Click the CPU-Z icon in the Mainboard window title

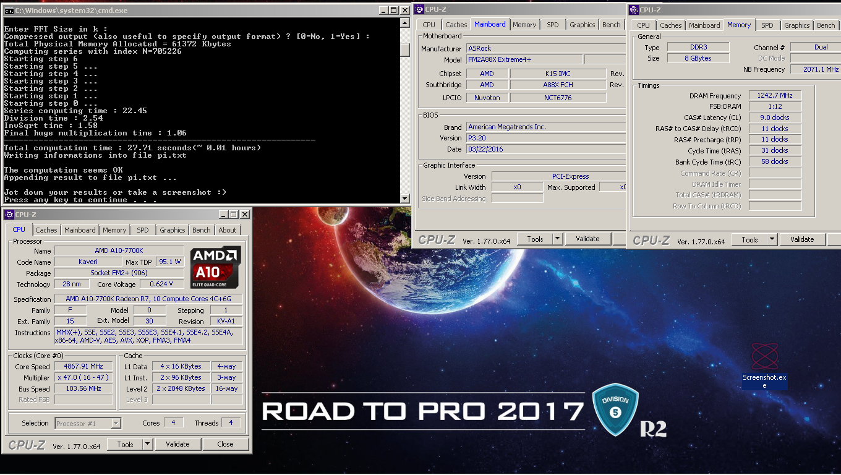pos(419,9)
